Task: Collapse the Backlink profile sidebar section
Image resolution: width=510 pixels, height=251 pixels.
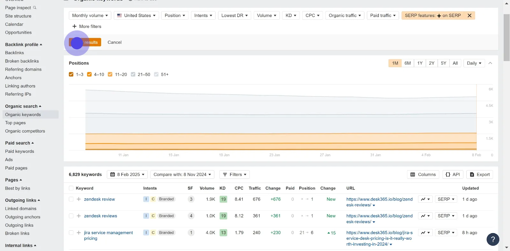Action: [24, 45]
